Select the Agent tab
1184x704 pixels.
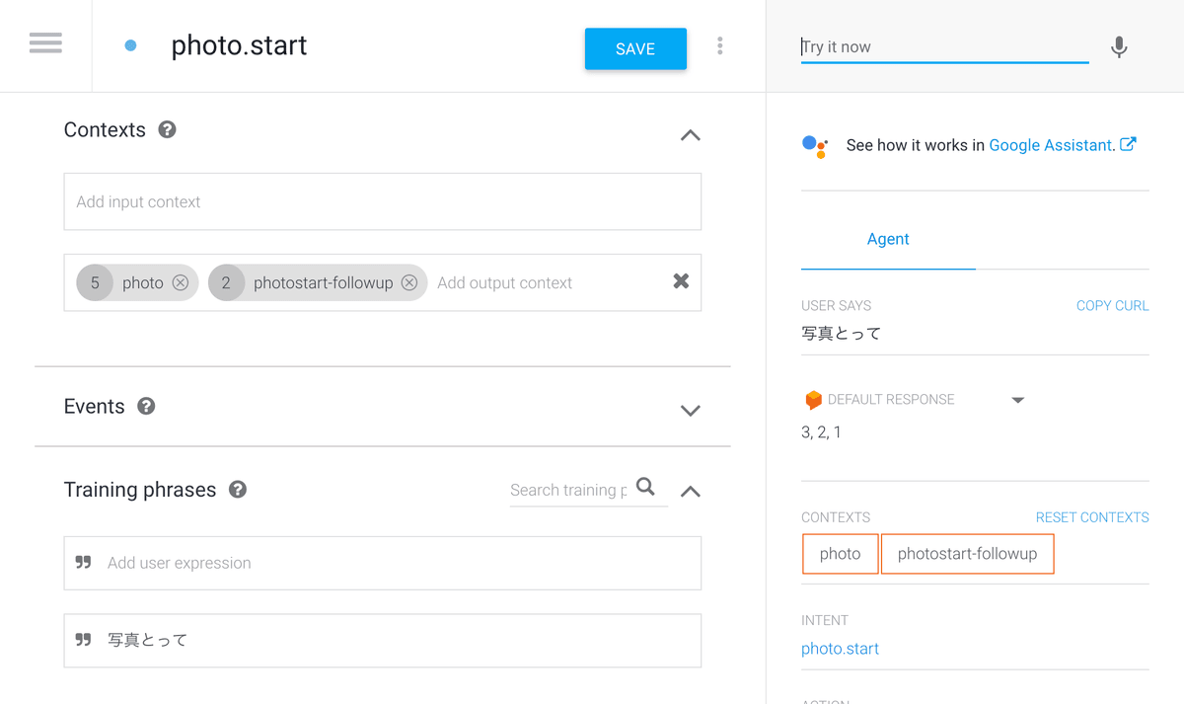[x=888, y=239]
